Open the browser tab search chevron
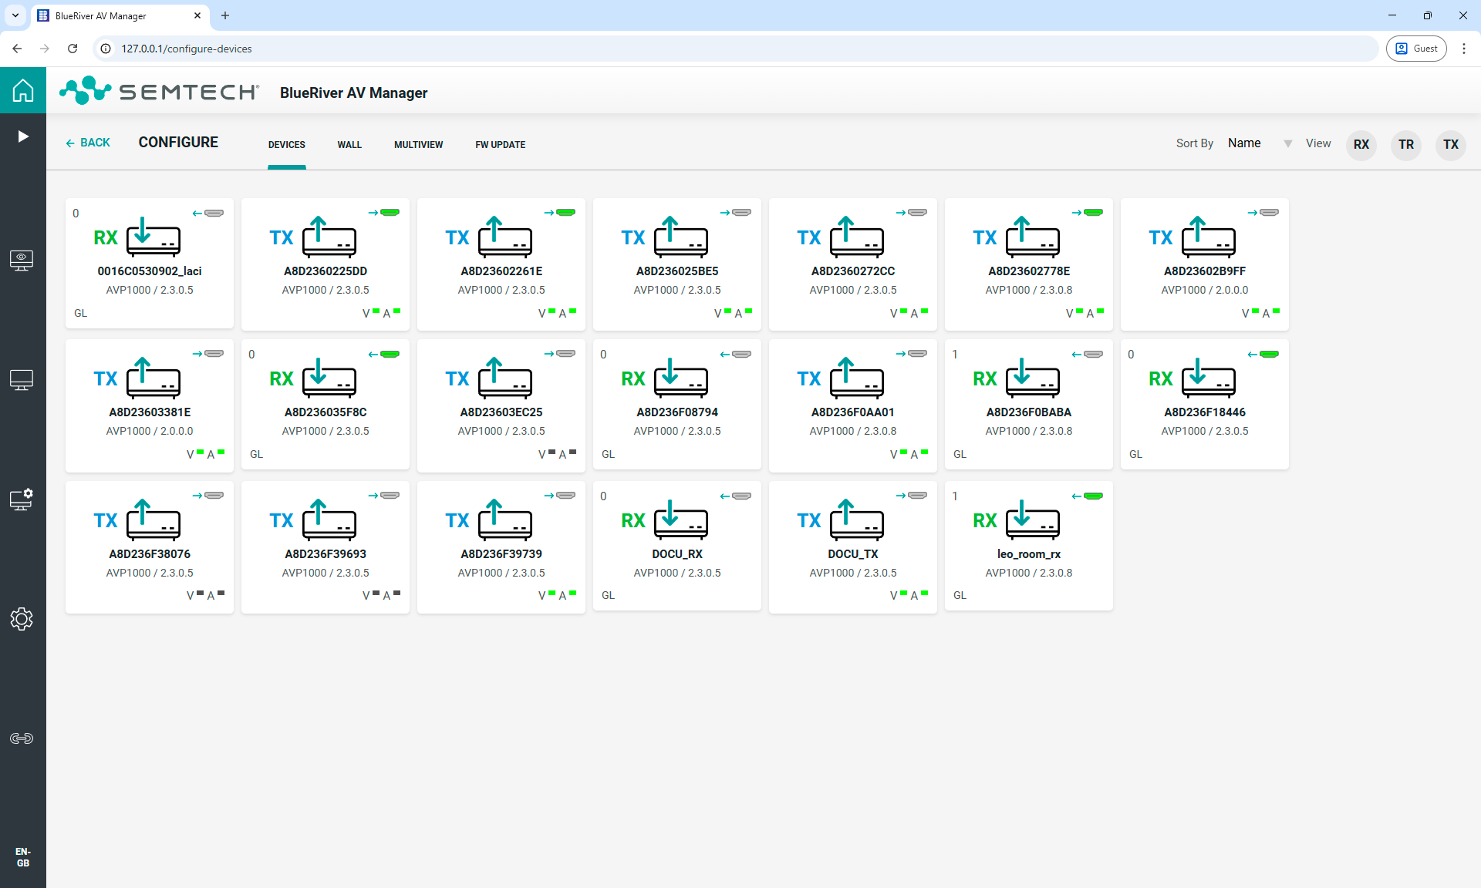 [15, 15]
